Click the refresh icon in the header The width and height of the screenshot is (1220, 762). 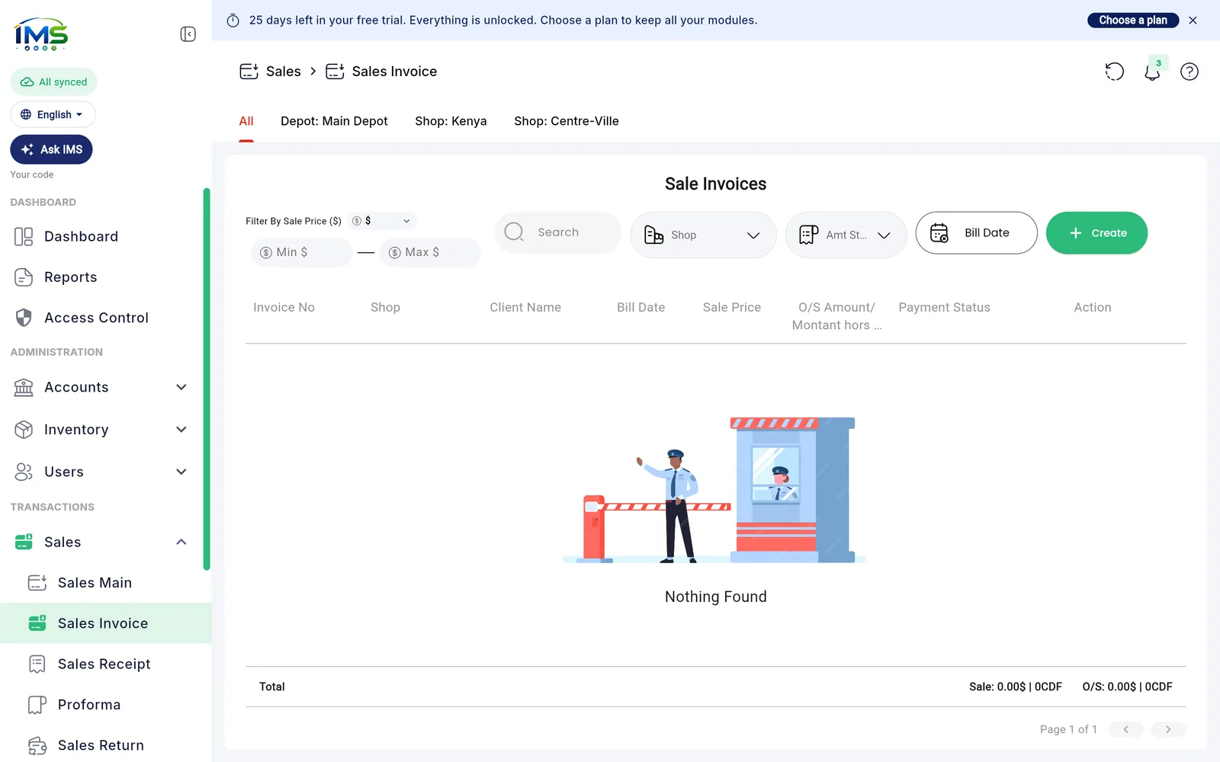pos(1115,72)
